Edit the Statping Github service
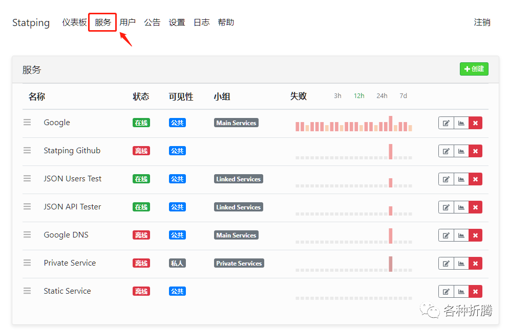Image resolution: width=509 pixels, height=333 pixels. [x=446, y=151]
